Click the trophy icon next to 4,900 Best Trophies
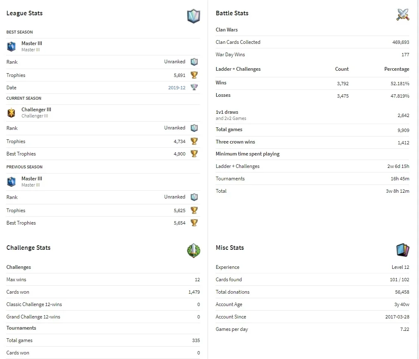Image resolution: width=419 pixels, height=359 pixels. pyautogui.click(x=194, y=154)
